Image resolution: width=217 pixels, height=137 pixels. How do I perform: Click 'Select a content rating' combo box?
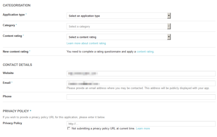tap(119, 37)
